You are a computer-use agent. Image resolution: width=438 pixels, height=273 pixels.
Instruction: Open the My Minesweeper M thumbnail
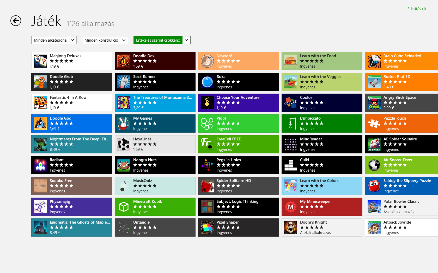pos(291,207)
